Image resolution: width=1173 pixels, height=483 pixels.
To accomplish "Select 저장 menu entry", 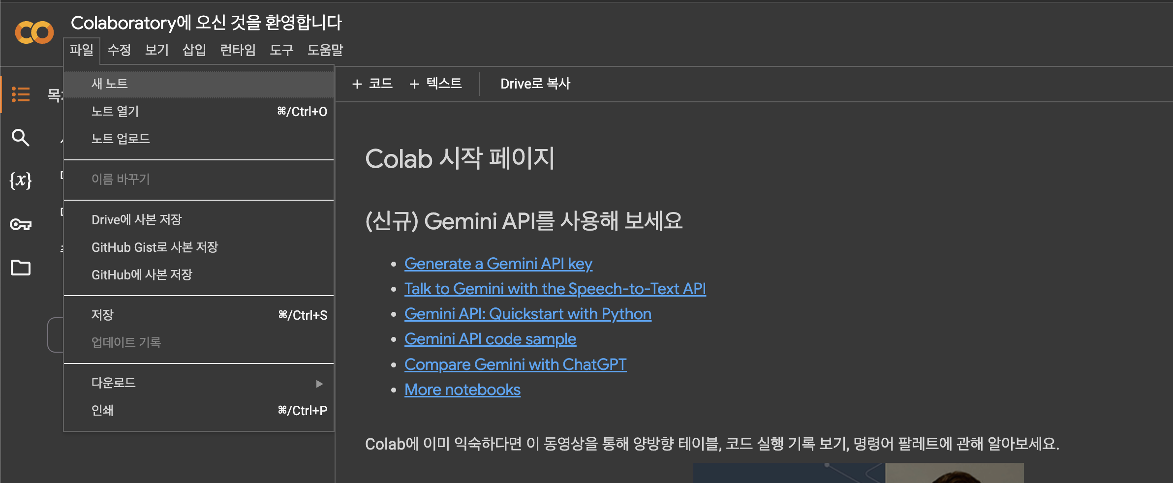I will click(199, 315).
